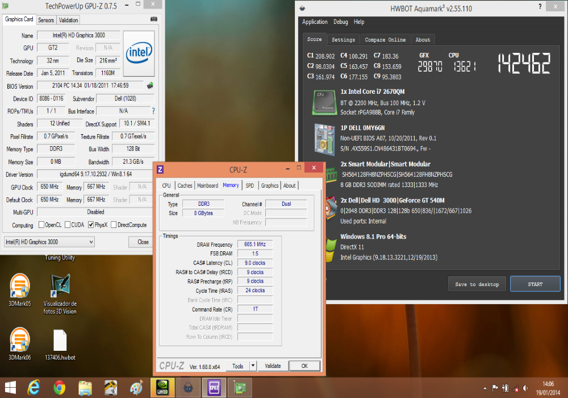Toggle OpenCL checkbox in GPU-Z
The width and height of the screenshot is (568, 398).
[x=41, y=225]
